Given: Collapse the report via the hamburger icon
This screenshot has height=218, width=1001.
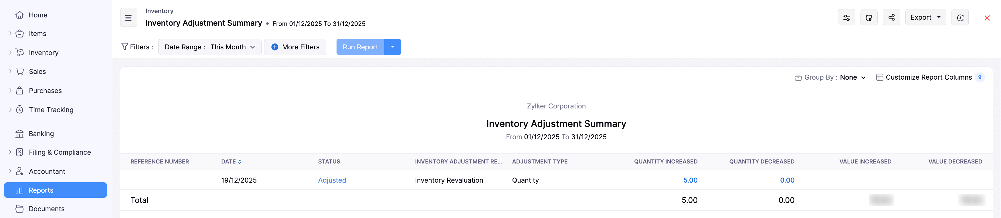Looking at the screenshot, I should 128,17.
